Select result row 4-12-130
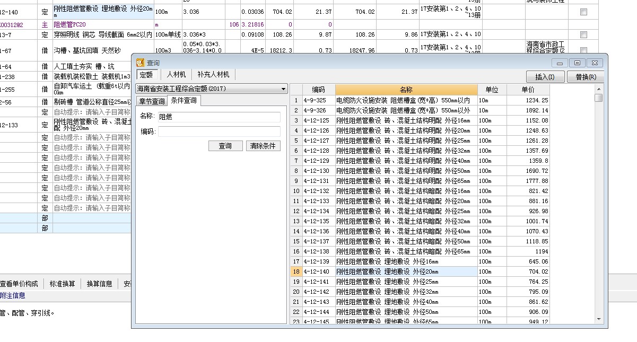 pyautogui.click(x=420, y=171)
